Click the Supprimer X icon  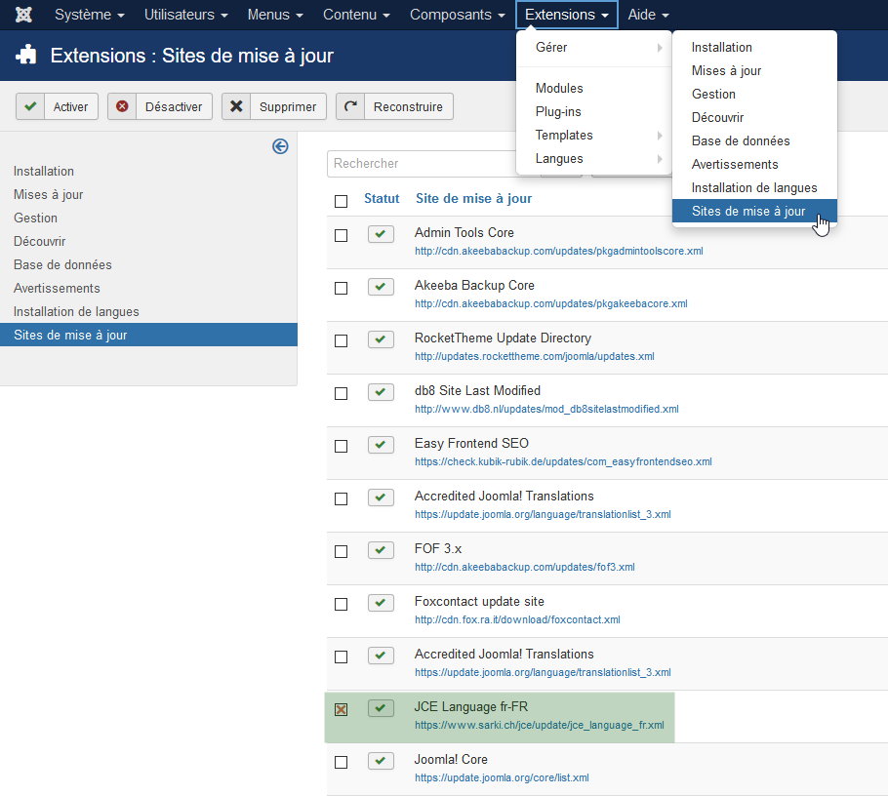(236, 106)
